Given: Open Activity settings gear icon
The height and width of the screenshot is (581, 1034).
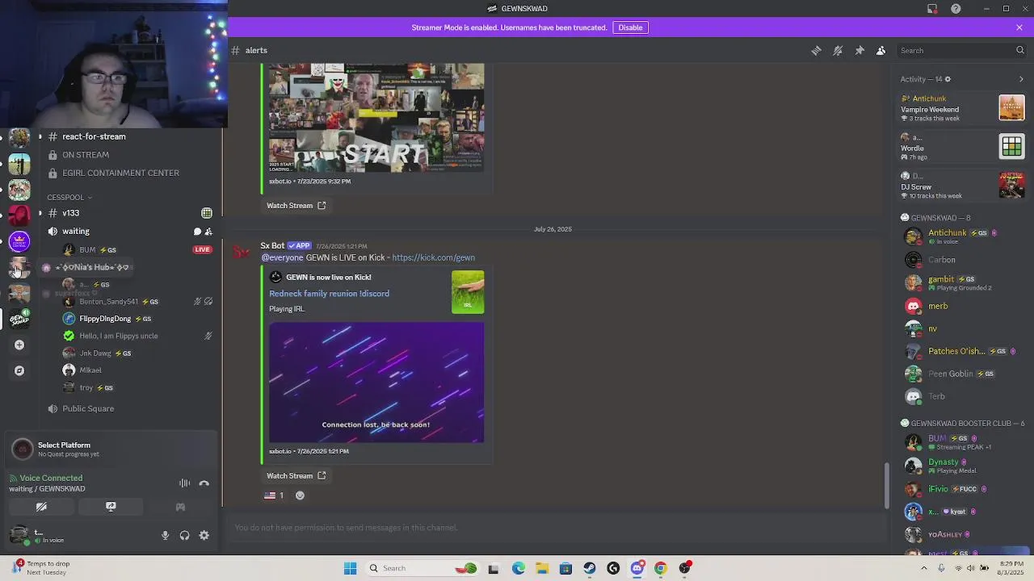Looking at the screenshot, I should tap(948, 79).
